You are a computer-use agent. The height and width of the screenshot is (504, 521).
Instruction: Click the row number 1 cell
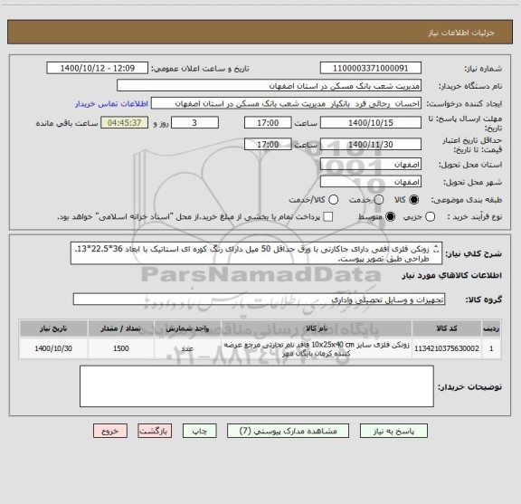pyautogui.click(x=491, y=348)
